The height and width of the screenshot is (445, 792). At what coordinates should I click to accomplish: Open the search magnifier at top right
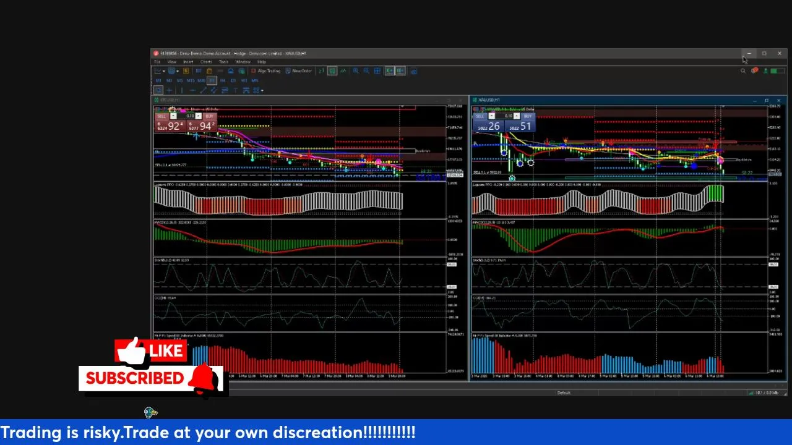(x=742, y=71)
